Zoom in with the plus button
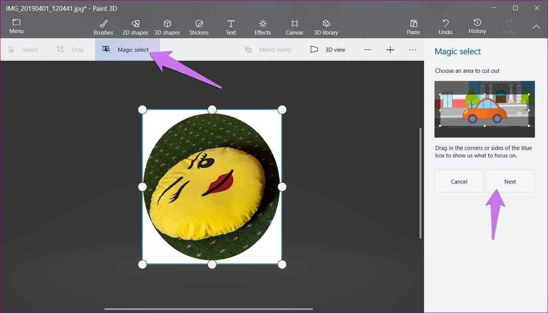Viewport: 548px width, 313px height. click(x=390, y=50)
